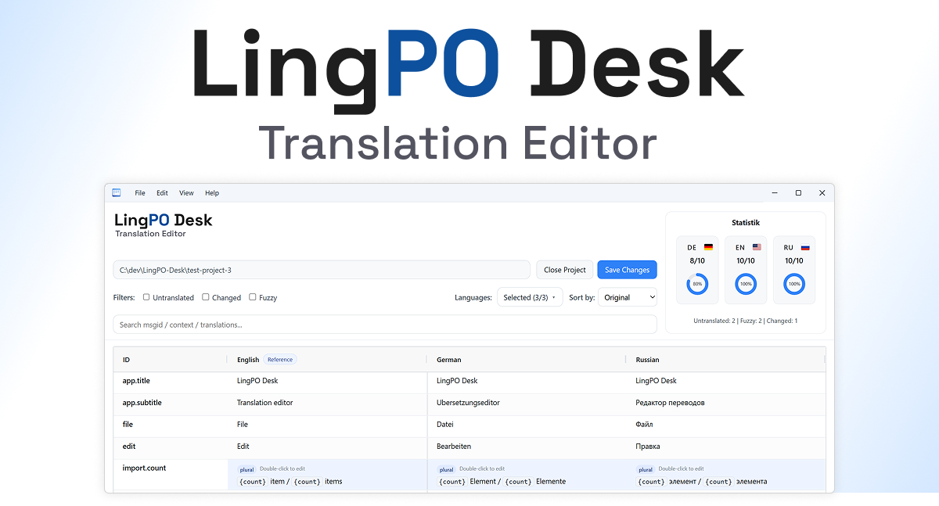Click the Reference badge next to English

point(280,360)
